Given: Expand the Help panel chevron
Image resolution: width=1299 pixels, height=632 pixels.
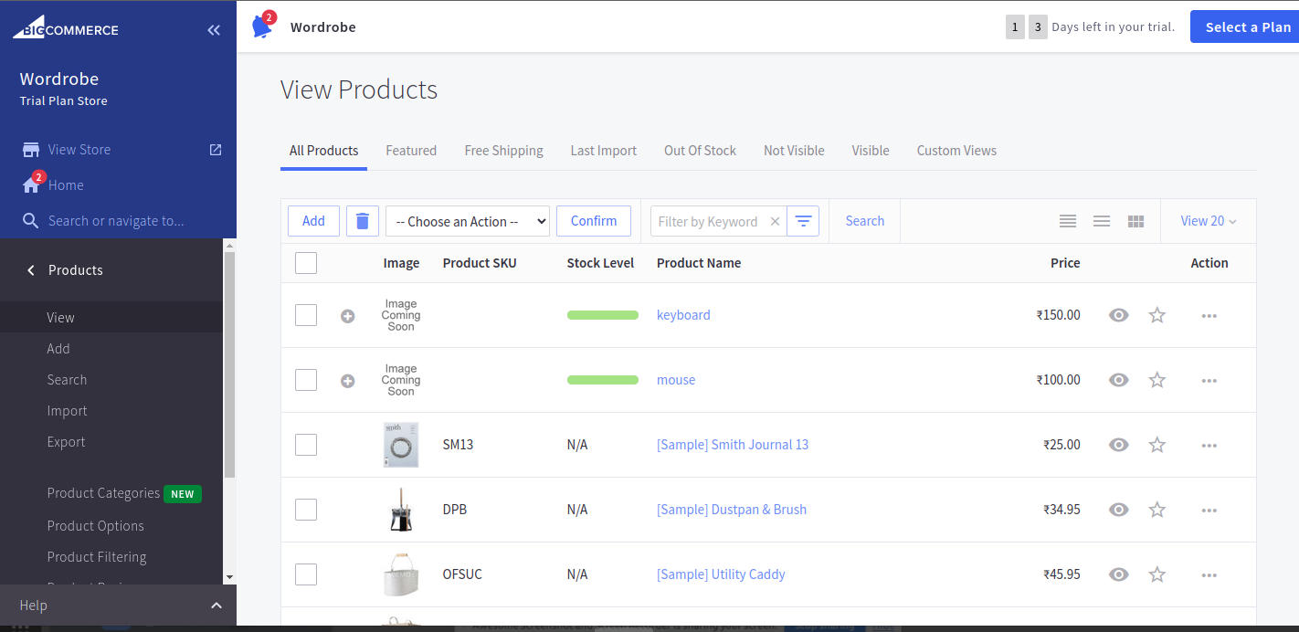Looking at the screenshot, I should tap(216, 606).
